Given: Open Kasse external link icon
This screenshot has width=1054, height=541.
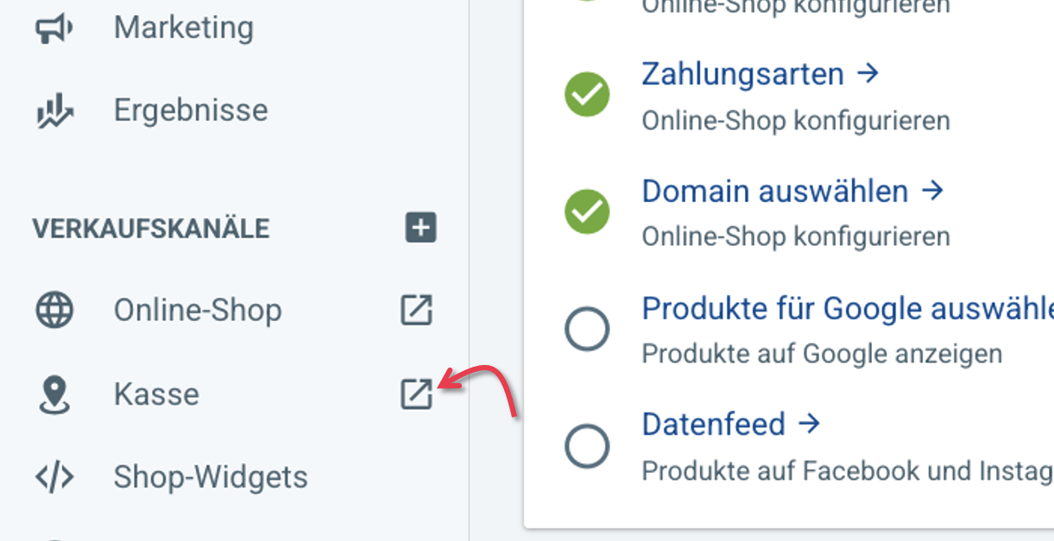Looking at the screenshot, I should (416, 394).
